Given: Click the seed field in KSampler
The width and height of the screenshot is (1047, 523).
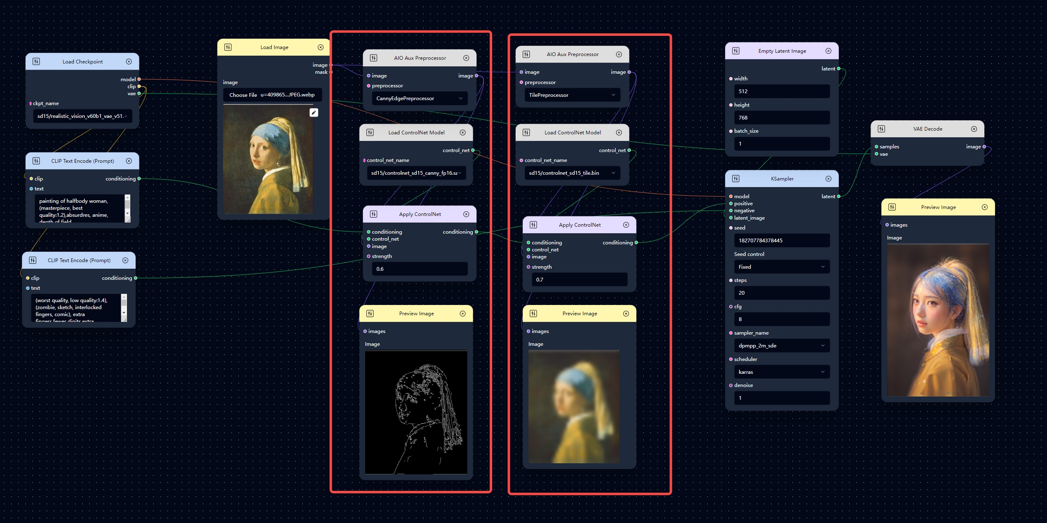Looking at the screenshot, I should 782,240.
